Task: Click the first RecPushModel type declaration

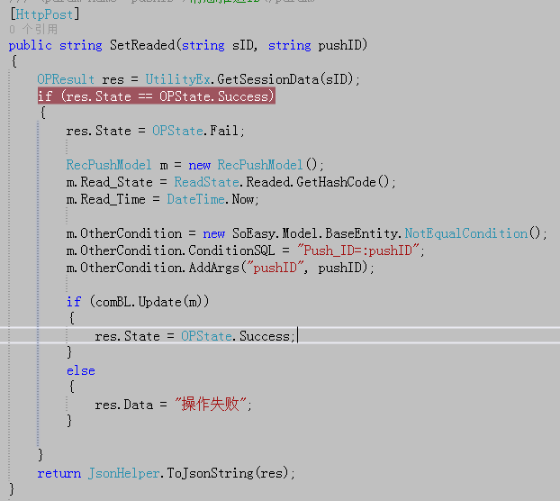Action: (109, 165)
